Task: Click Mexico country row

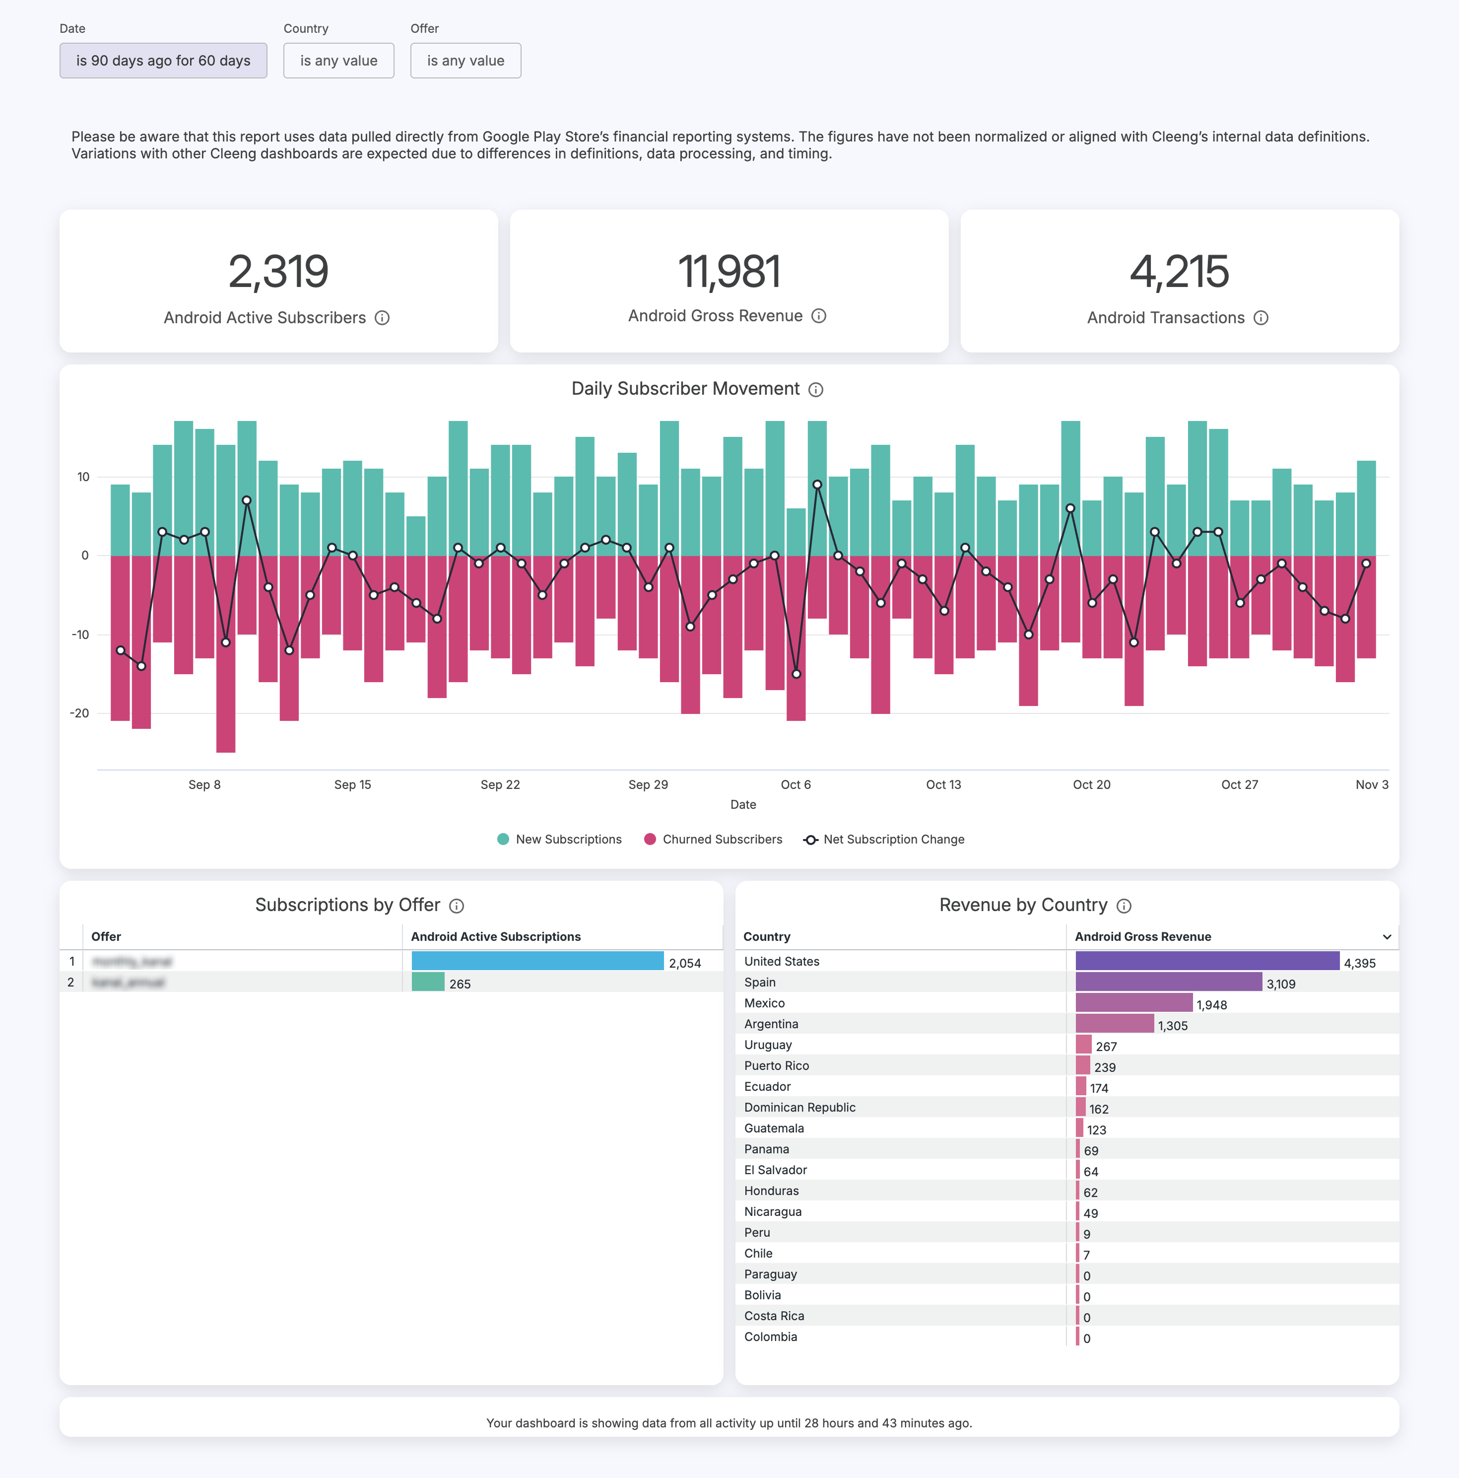Action: coord(1067,1003)
